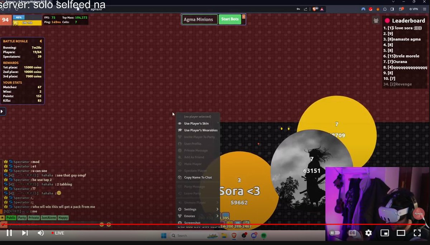Open the friends group icon near leaderboard
This screenshot has height=245, width=430.
tap(376, 20)
